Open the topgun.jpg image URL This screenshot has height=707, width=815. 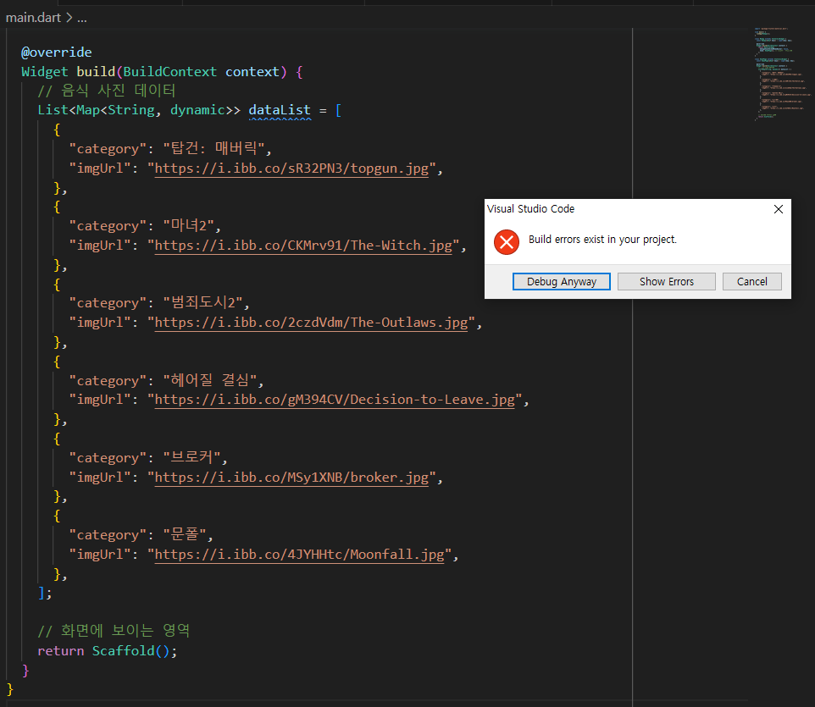pyautogui.click(x=291, y=168)
